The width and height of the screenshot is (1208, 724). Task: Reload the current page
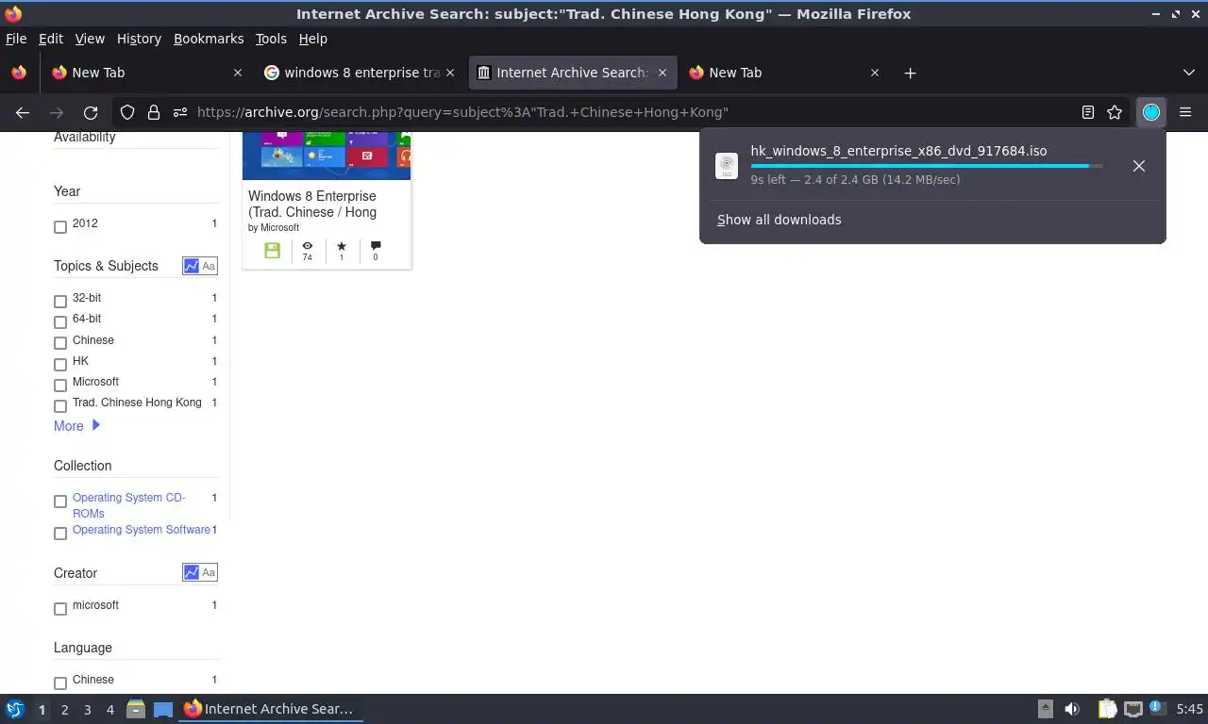click(91, 112)
